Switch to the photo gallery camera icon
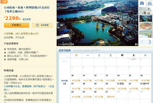153x103 pixels. click(x=142, y=3)
